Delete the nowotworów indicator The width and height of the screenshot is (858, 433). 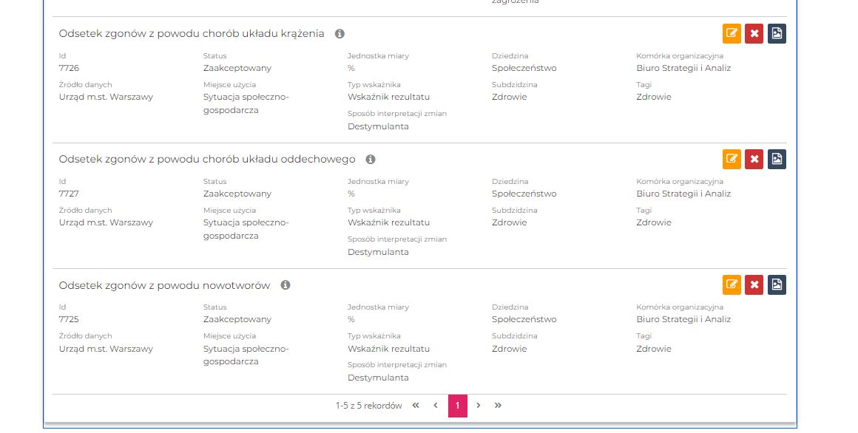point(754,284)
